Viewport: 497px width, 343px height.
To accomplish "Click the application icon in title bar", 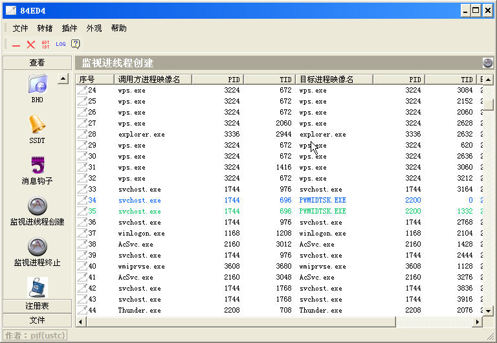I will coord(11,10).
